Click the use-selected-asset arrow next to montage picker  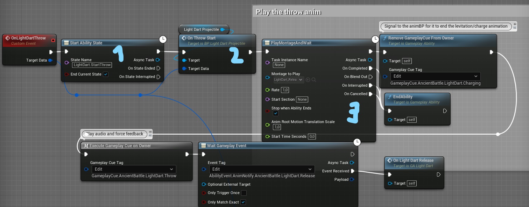(308, 80)
